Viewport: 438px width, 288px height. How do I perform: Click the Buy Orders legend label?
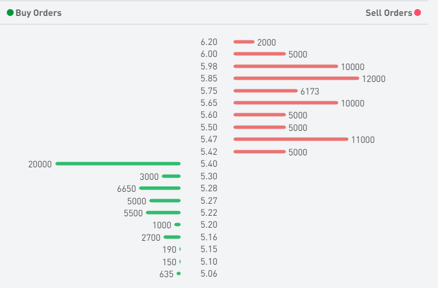(x=38, y=13)
